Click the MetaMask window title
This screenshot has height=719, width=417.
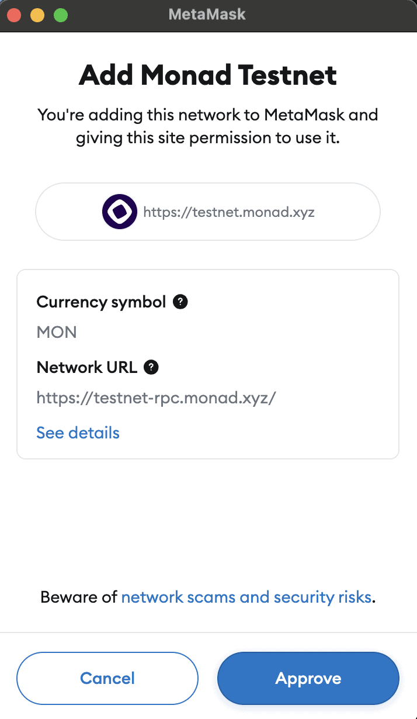tap(207, 14)
